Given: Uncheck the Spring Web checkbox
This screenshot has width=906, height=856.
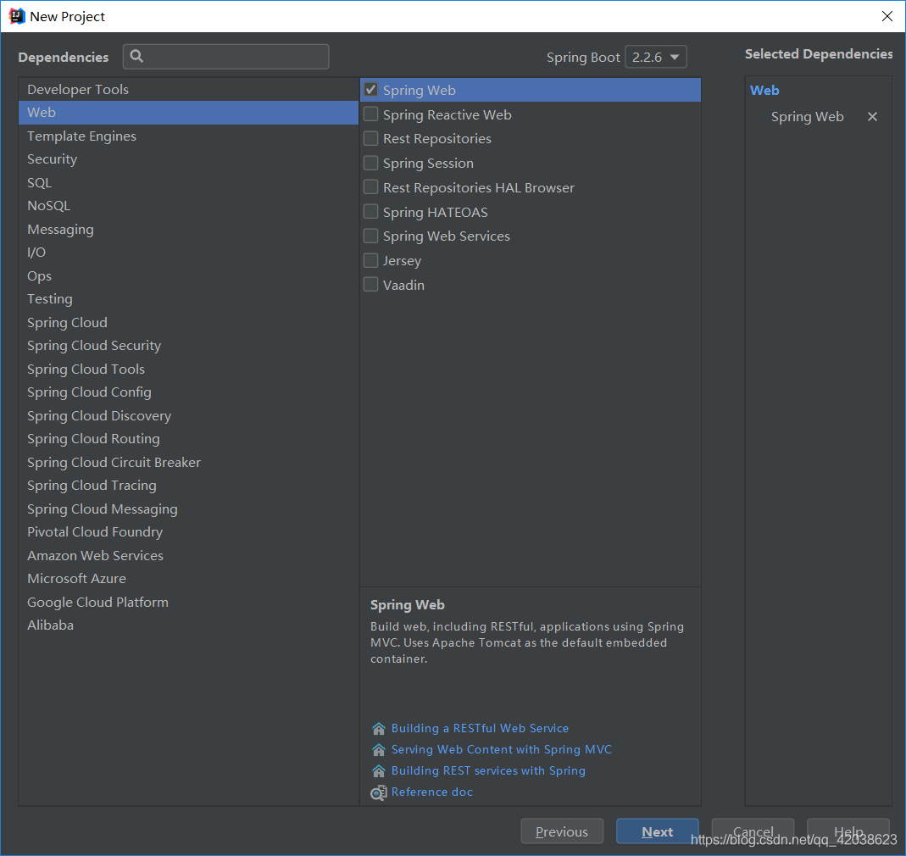Looking at the screenshot, I should pyautogui.click(x=371, y=90).
